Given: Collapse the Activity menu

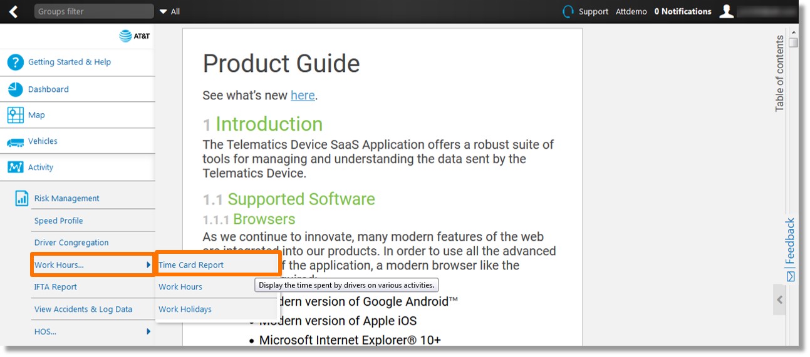Looking at the screenshot, I should tap(41, 167).
